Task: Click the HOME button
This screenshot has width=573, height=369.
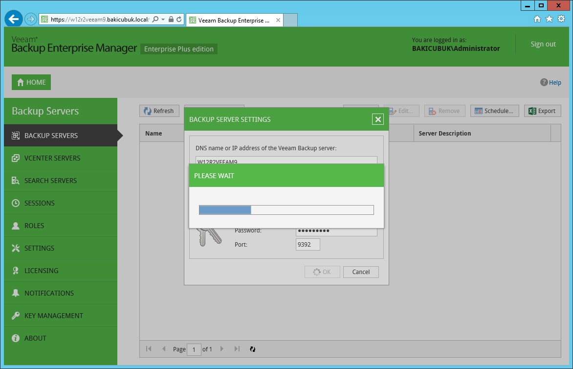Action: pyautogui.click(x=31, y=82)
